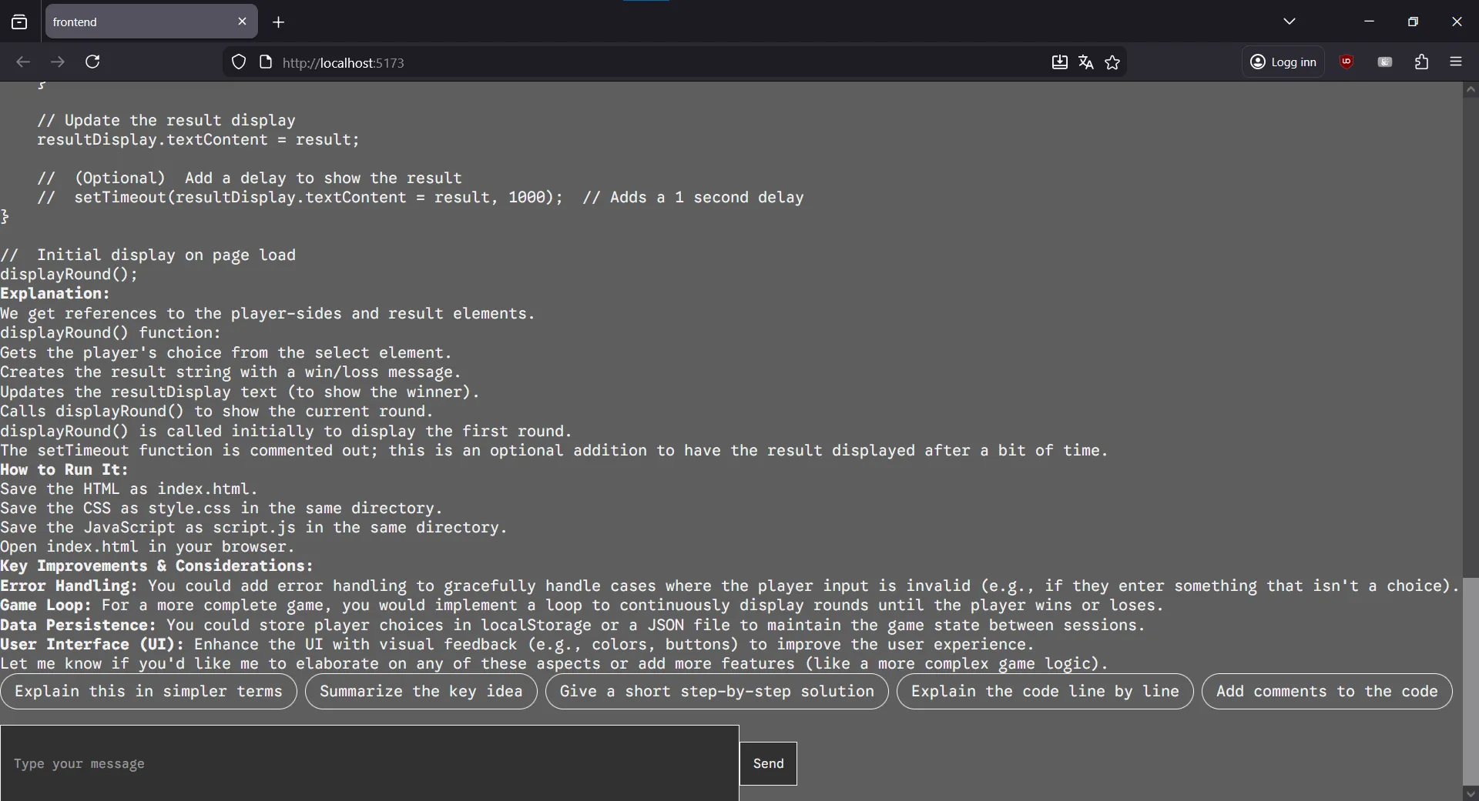Viewport: 1479px width, 801px height.
Task: Click the Send button
Action: pos(768,763)
